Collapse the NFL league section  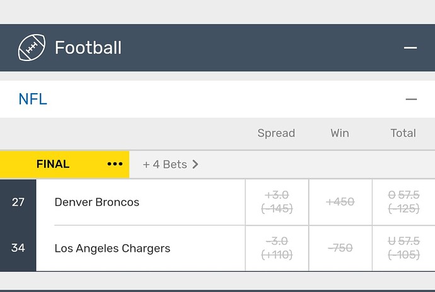click(411, 99)
